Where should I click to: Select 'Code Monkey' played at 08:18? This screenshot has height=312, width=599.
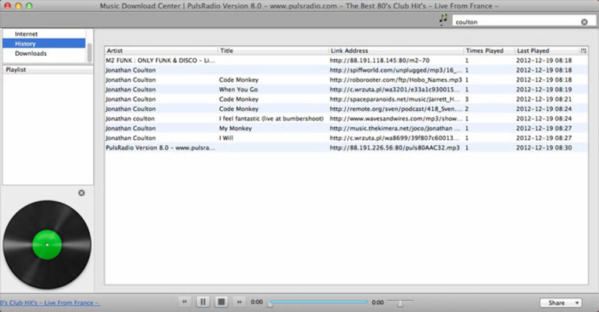[x=239, y=80]
